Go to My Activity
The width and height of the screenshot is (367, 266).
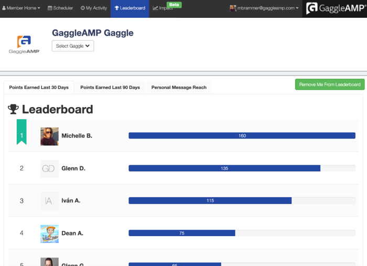pyautogui.click(x=94, y=8)
